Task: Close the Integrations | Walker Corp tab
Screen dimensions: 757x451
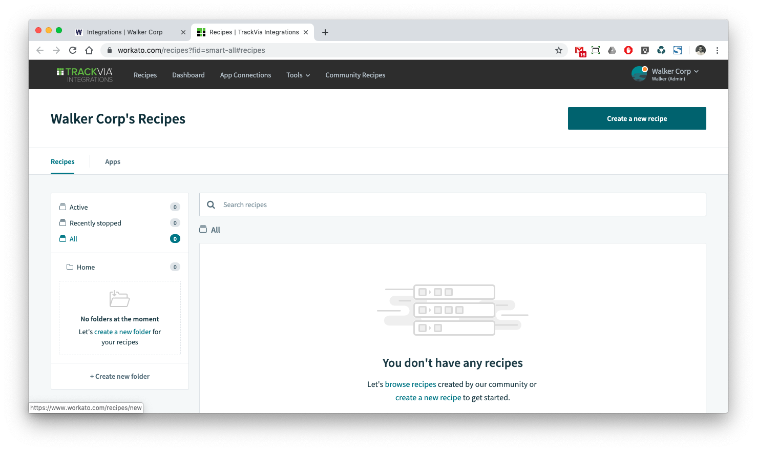Action: tap(183, 32)
